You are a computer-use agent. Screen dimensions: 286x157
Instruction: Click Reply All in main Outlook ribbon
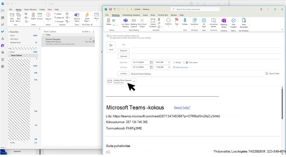[x=59, y=18]
